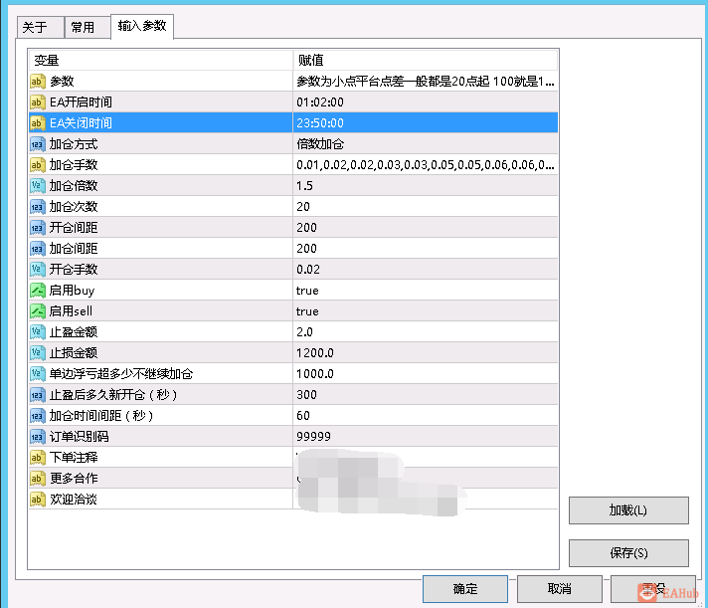Click the double icon beside 开仓手数
Screen dimensions: 708x608
click(x=38, y=270)
